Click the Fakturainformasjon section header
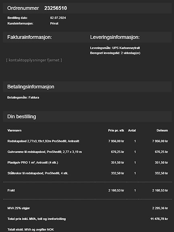 [29, 37]
